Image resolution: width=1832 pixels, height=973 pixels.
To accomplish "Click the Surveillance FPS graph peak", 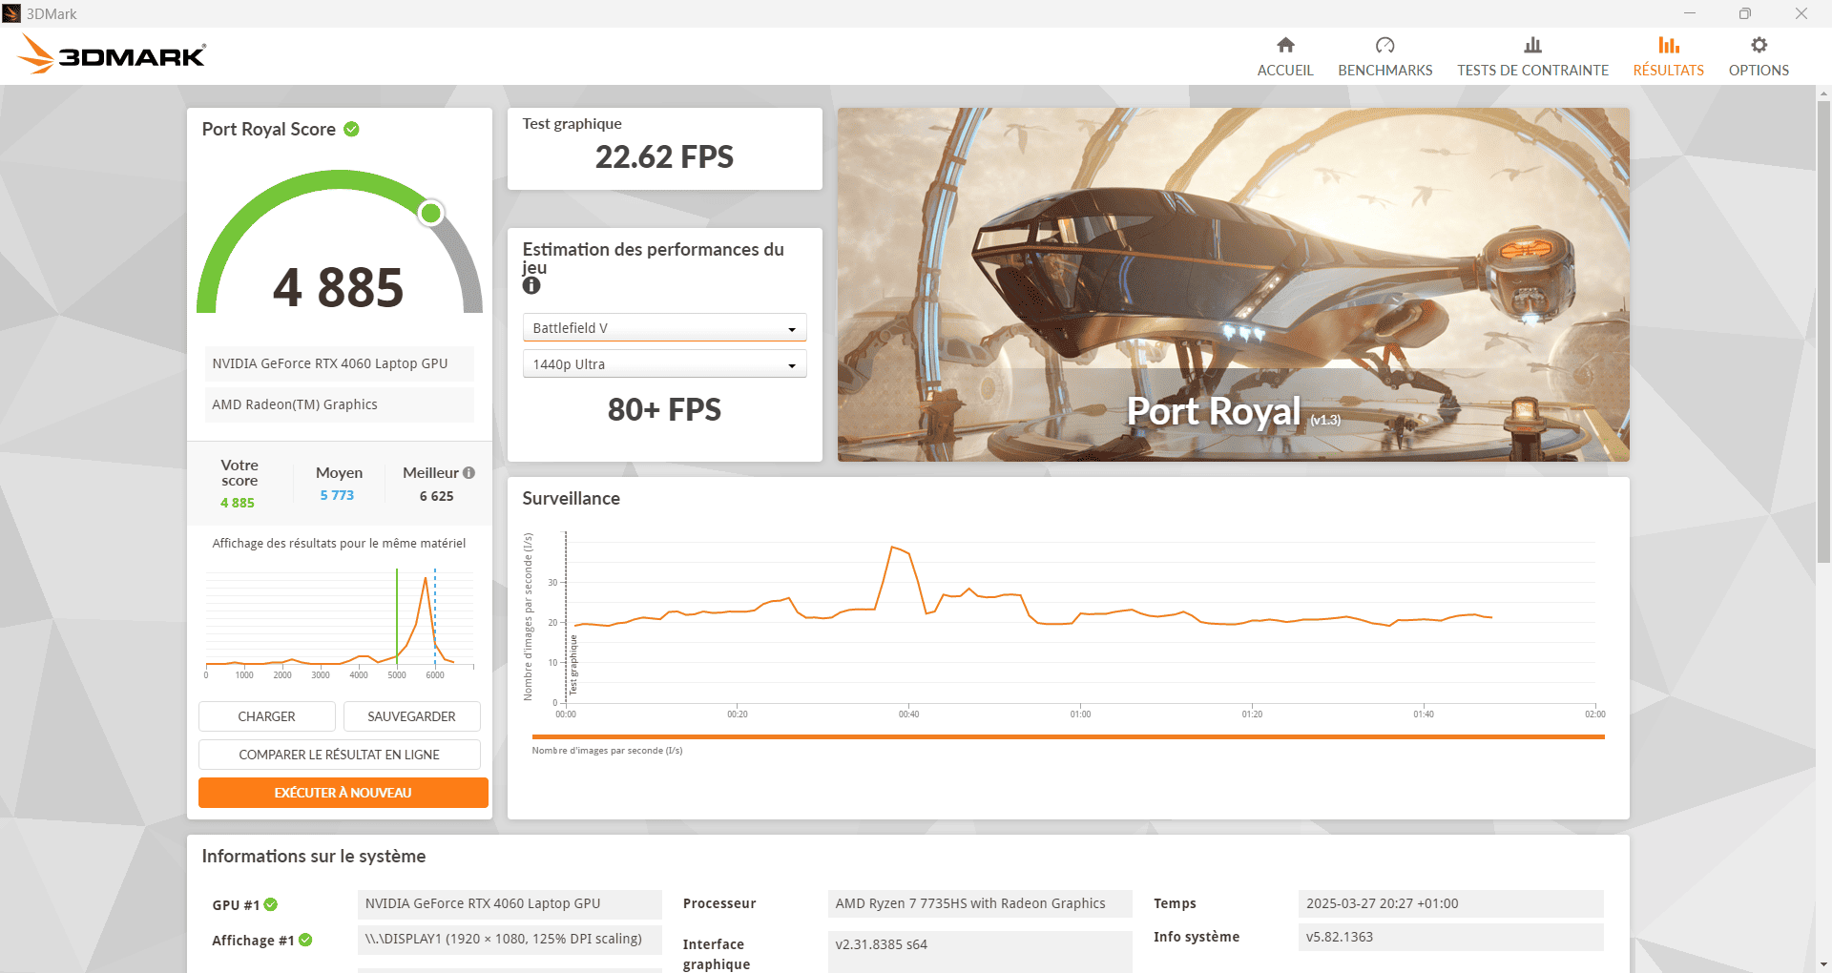I will 892,548.
